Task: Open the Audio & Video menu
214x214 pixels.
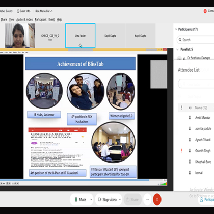Action: pos(24,20)
